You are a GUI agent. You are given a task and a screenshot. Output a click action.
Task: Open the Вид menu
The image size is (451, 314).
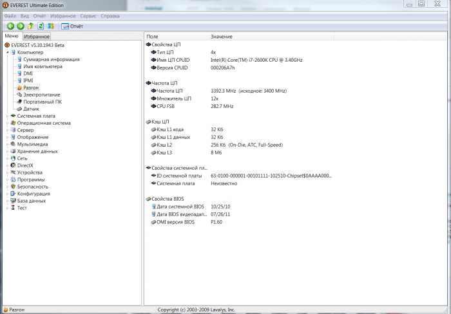tap(24, 16)
